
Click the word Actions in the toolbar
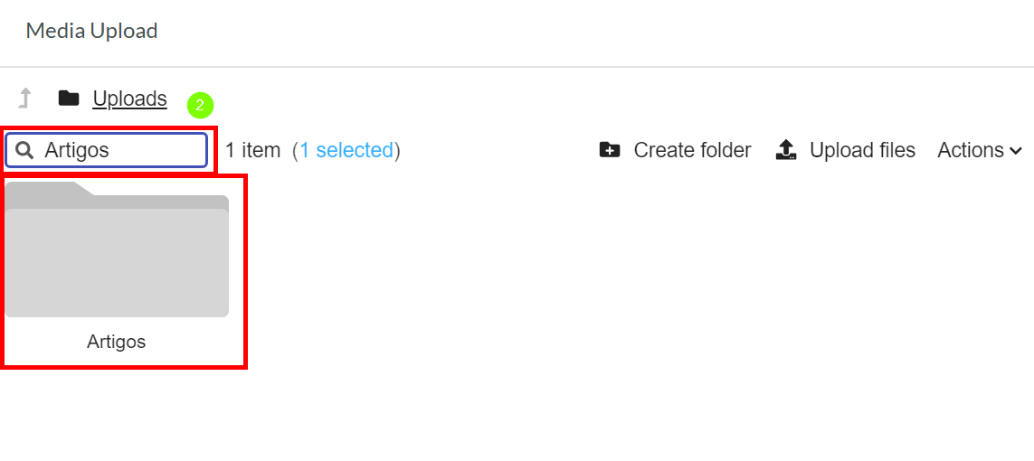pos(971,150)
